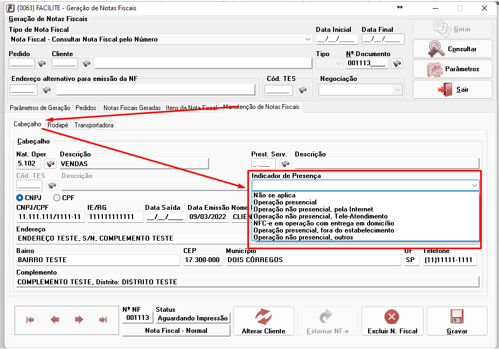Click the Bairro field
Viewport: 499px width, 349px height.
coord(98,260)
